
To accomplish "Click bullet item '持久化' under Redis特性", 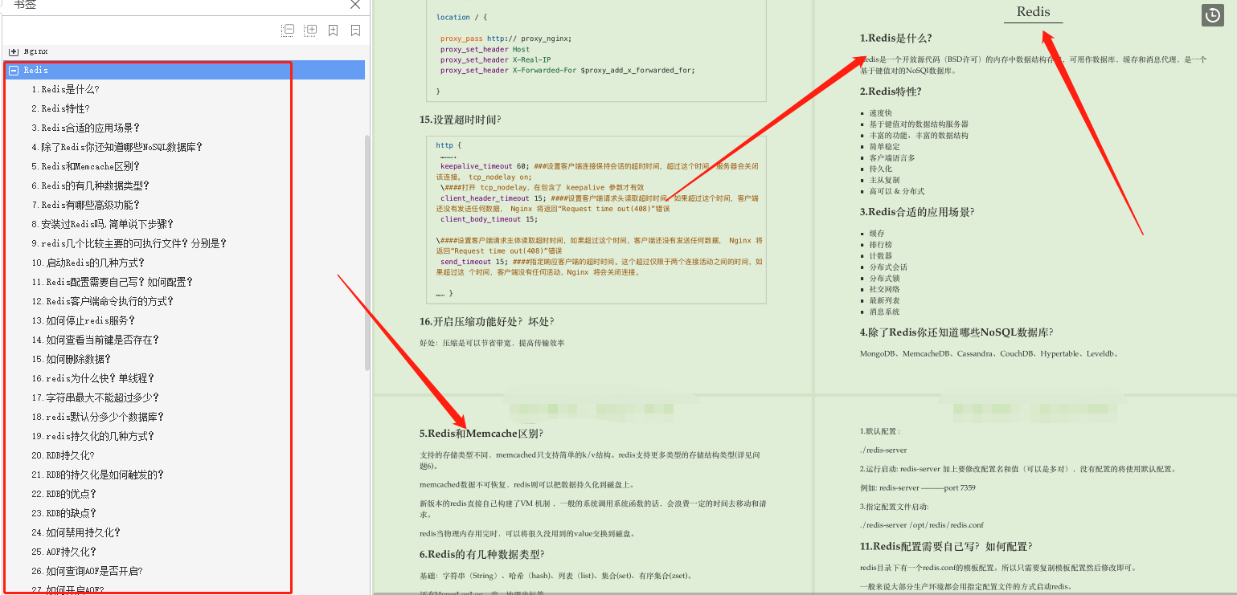I will [880, 169].
